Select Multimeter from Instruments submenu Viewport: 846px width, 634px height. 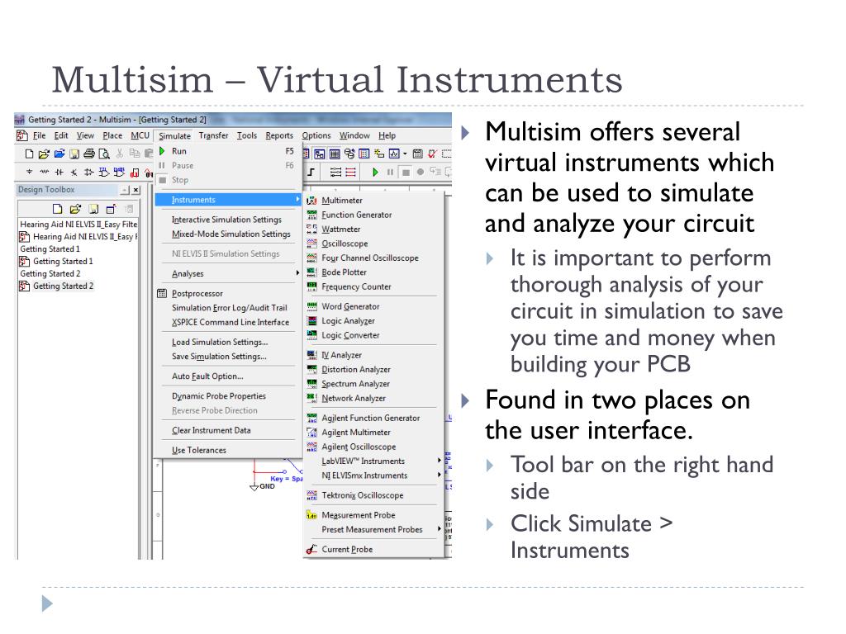pyautogui.click(x=373, y=200)
